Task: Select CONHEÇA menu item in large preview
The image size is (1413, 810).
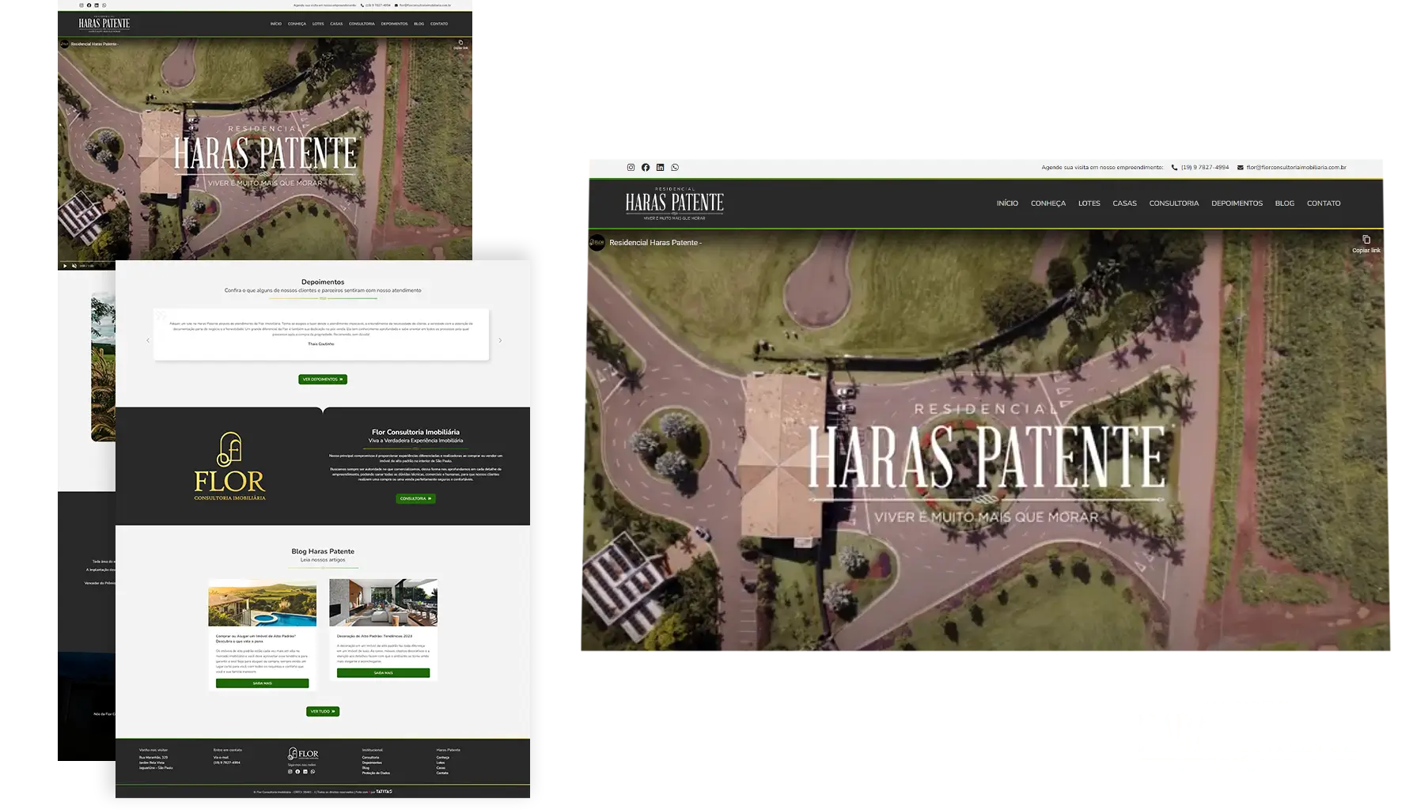Action: point(1048,203)
